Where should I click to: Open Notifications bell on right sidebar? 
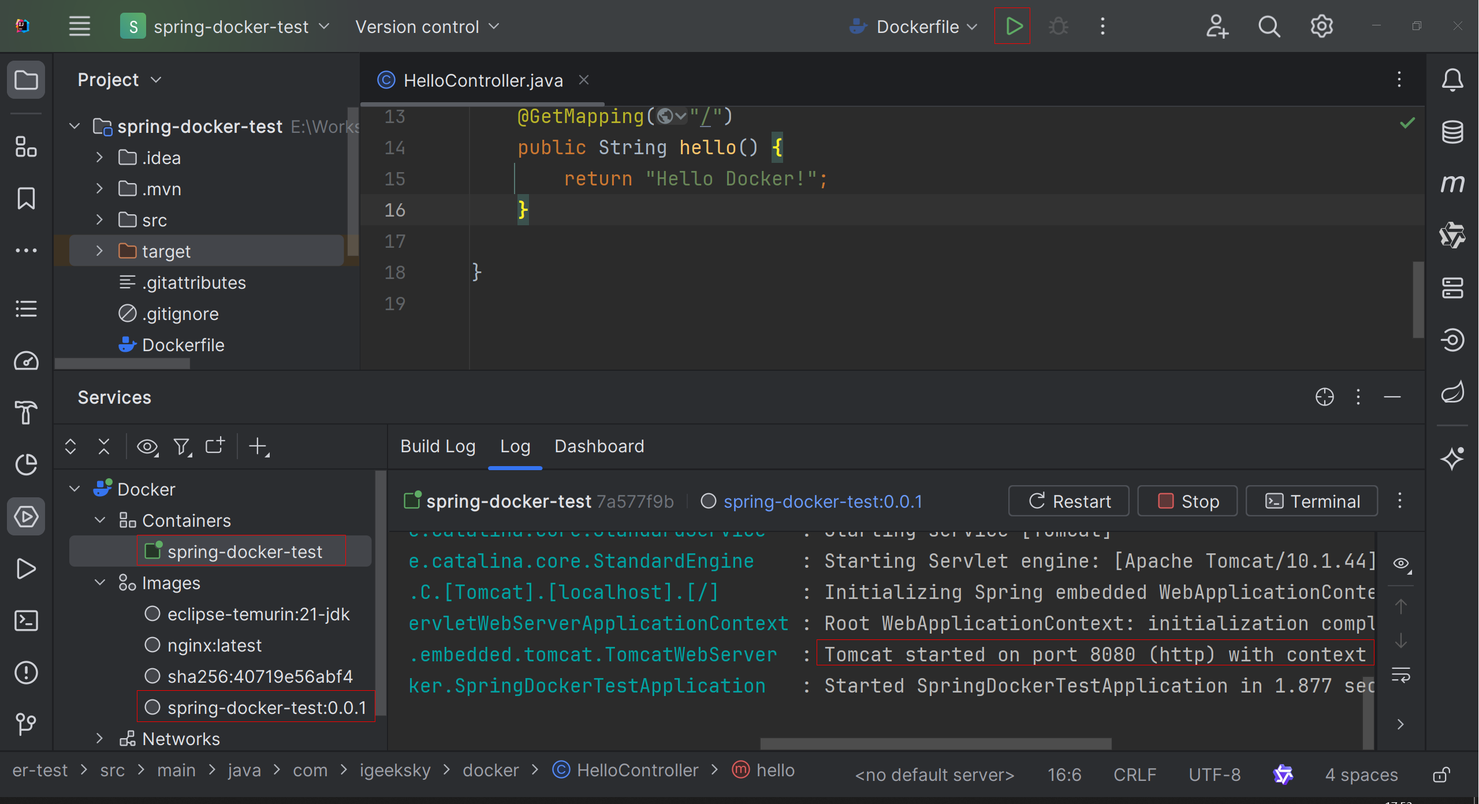pyautogui.click(x=1452, y=80)
